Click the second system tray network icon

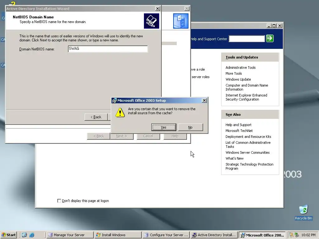(x=297, y=235)
